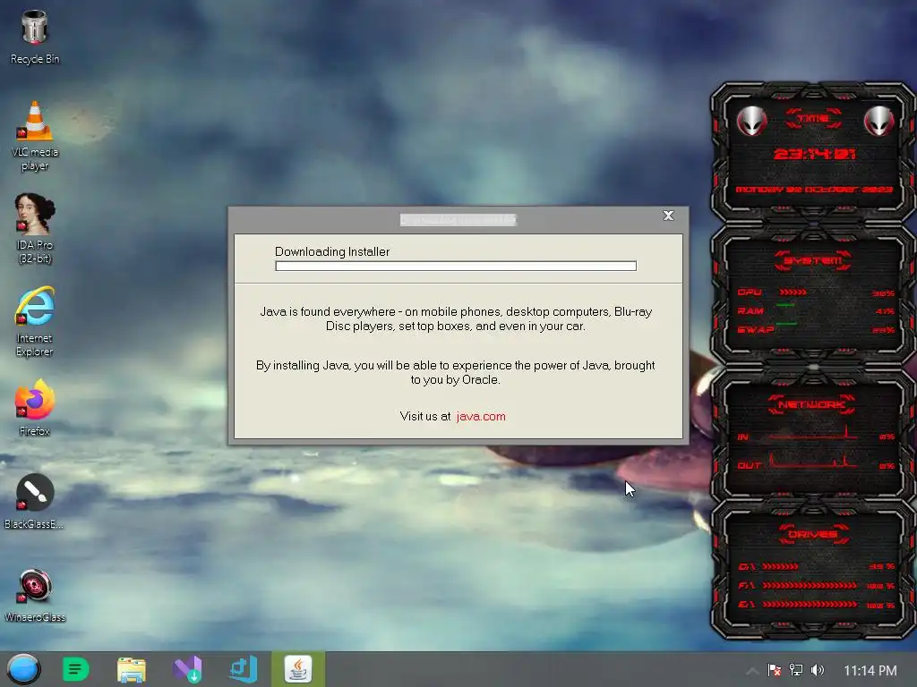Open the network status tray icon
This screenshot has height=687, width=917.
(x=796, y=670)
